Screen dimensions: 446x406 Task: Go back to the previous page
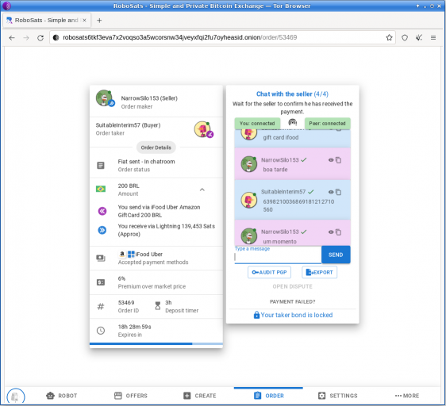(x=12, y=37)
